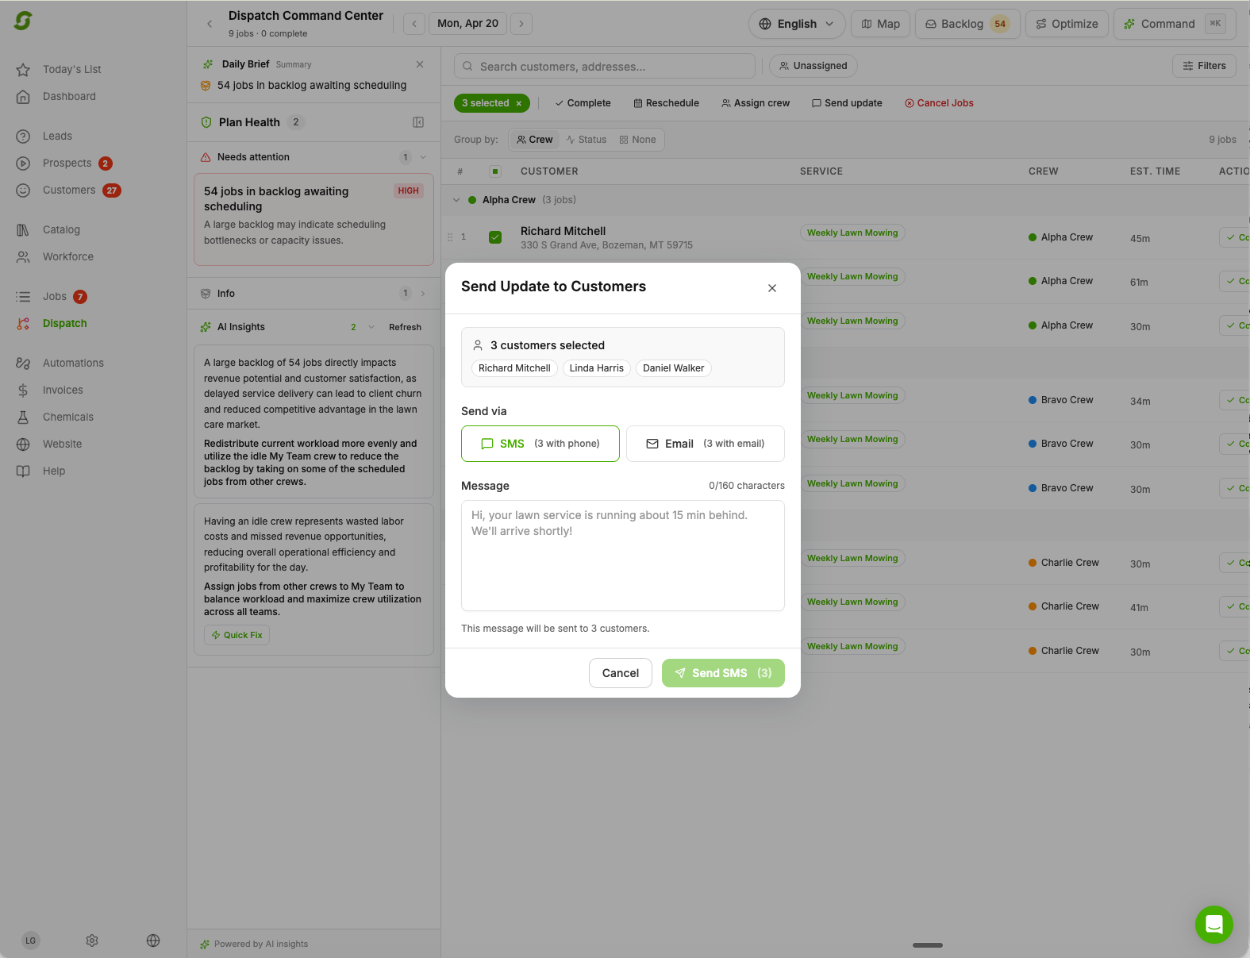This screenshot has width=1250, height=958.
Task: Select Email as the send method
Action: [705, 444]
